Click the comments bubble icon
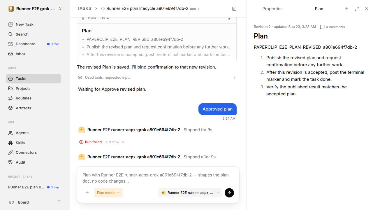Screen dimensions: 373x210 pos(322,27)
